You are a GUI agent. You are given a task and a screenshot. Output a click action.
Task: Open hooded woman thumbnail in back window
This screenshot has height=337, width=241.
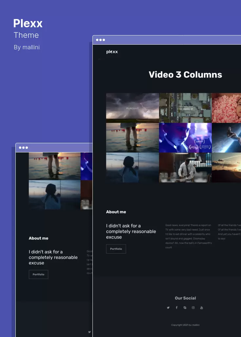click(55, 195)
